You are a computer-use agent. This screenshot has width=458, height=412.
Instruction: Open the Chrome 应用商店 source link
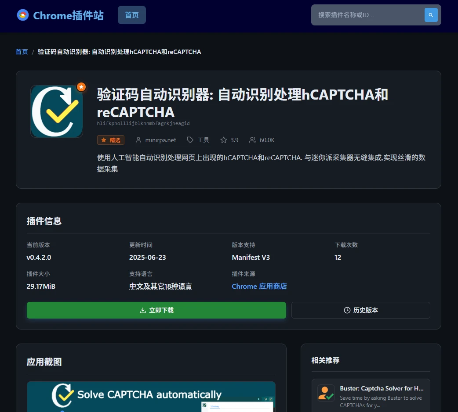pos(259,287)
